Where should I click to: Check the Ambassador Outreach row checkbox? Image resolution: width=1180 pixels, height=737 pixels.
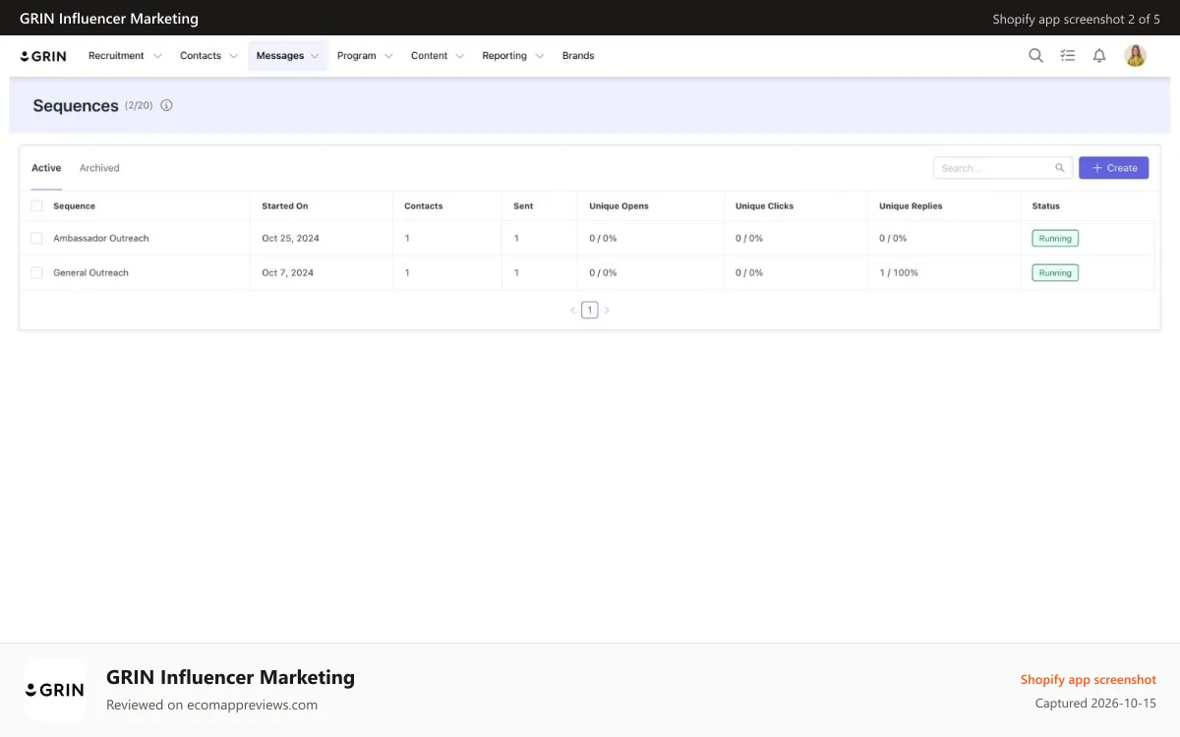36,239
